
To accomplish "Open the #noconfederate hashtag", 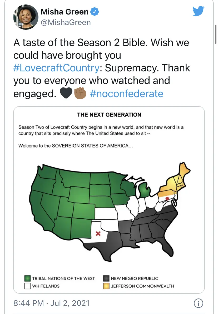I will 126,94.
